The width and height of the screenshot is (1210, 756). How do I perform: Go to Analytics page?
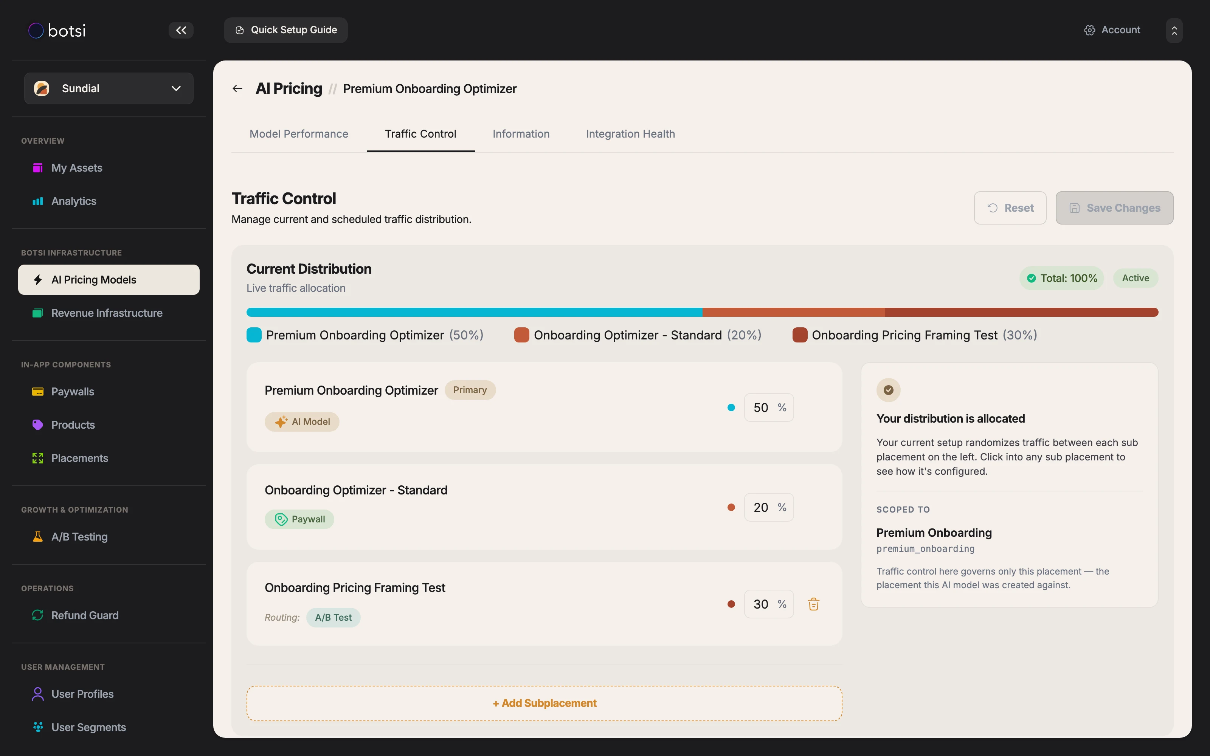(x=109, y=201)
